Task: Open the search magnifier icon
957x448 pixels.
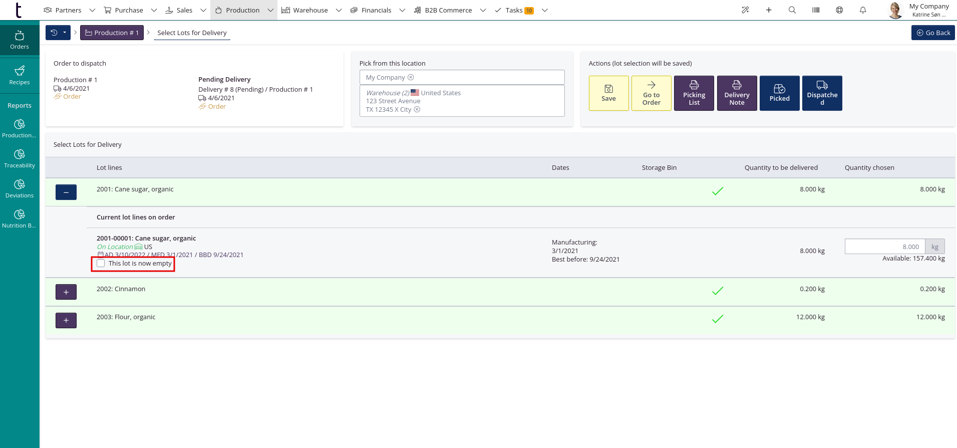Action: [792, 10]
